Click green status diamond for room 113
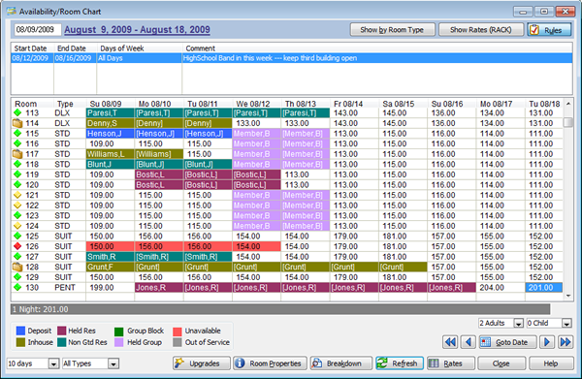Image resolution: width=582 pixels, height=379 pixels. 17,112
